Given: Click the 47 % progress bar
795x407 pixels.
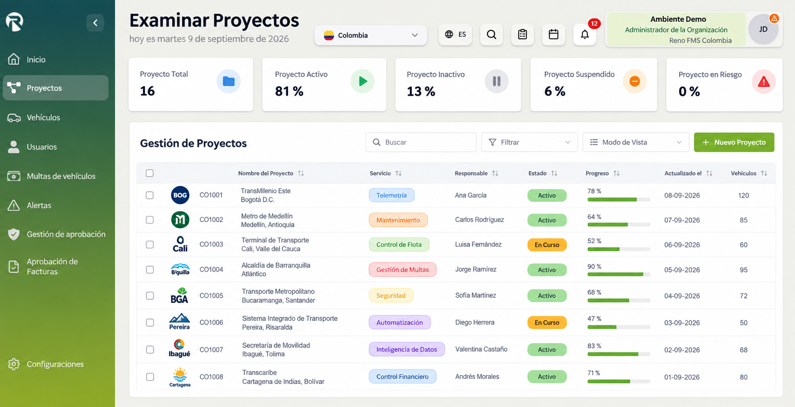Looking at the screenshot, I should tap(619, 327).
